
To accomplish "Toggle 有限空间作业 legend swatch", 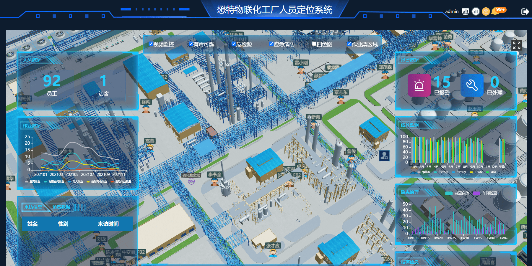I will [x=45, y=182].
